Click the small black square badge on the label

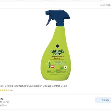(65, 67)
